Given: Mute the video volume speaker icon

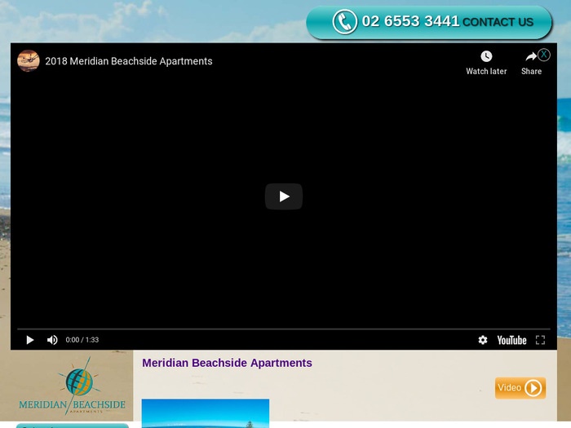Looking at the screenshot, I should (52, 340).
